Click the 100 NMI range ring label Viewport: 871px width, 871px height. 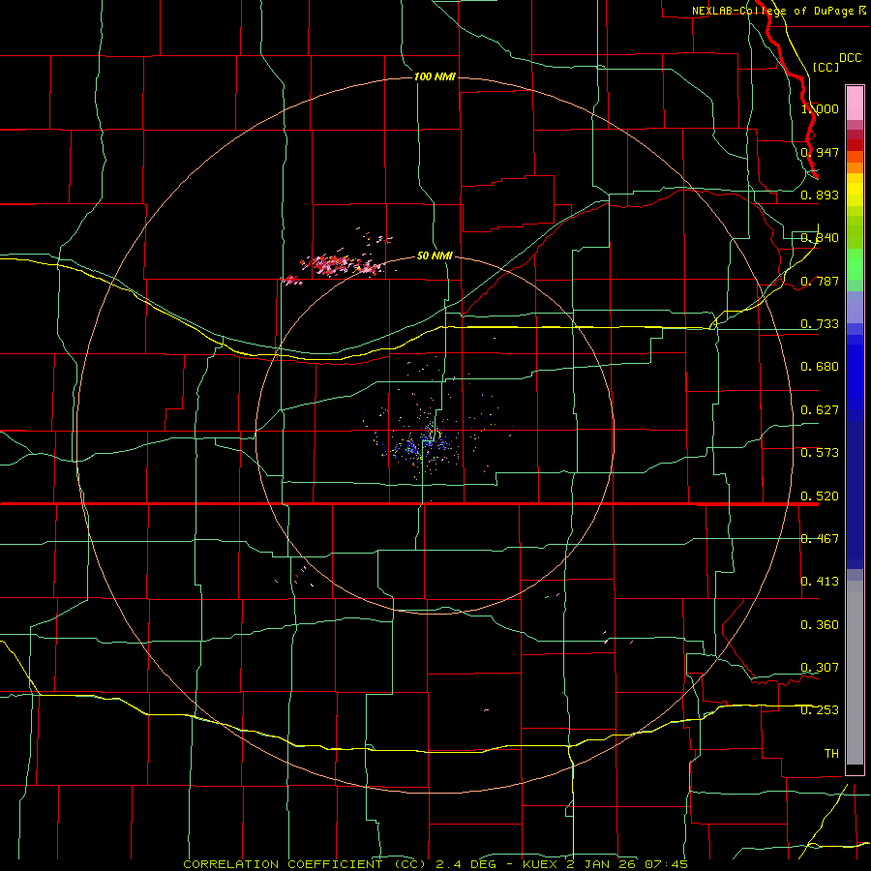point(435,76)
